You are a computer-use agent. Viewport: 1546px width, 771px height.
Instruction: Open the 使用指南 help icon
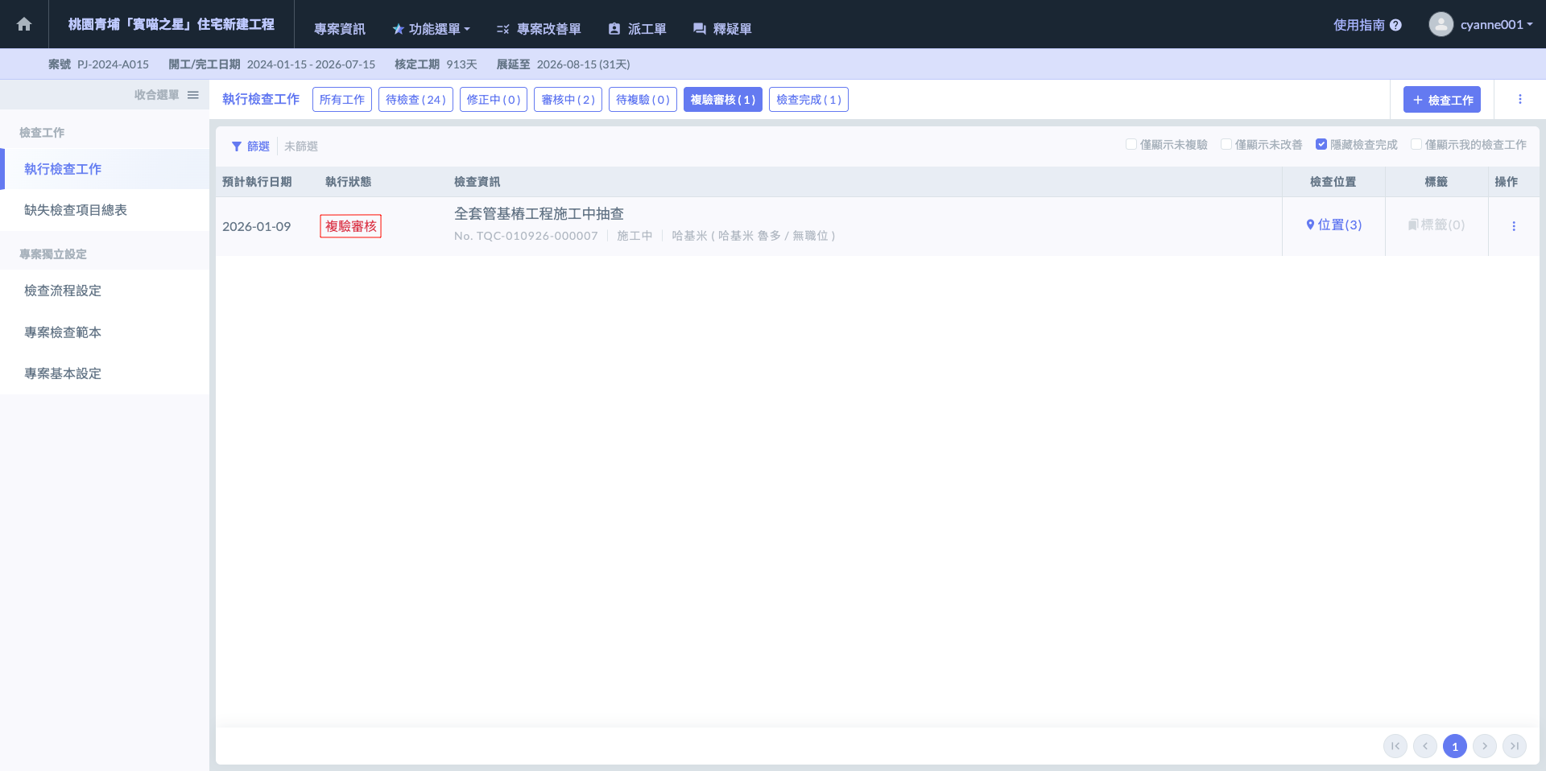coord(1395,25)
